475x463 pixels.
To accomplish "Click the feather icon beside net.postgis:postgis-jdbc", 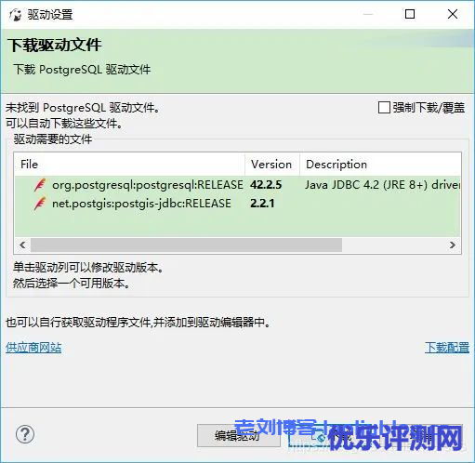I will (40, 204).
